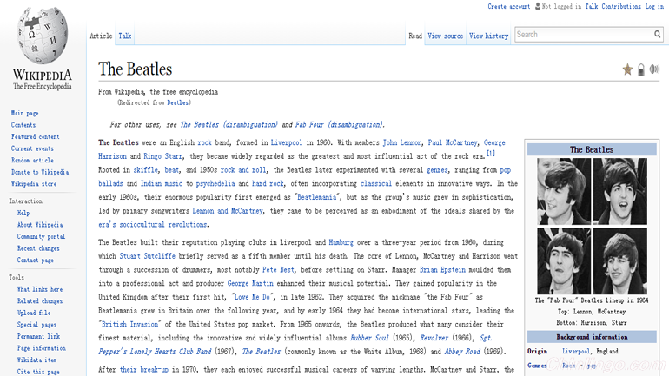Open Contributions link at top

pyautogui.click(x=621, y=6)
